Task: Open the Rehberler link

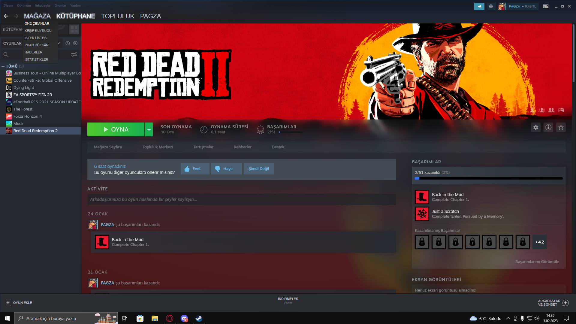Action: click(243, 147)
